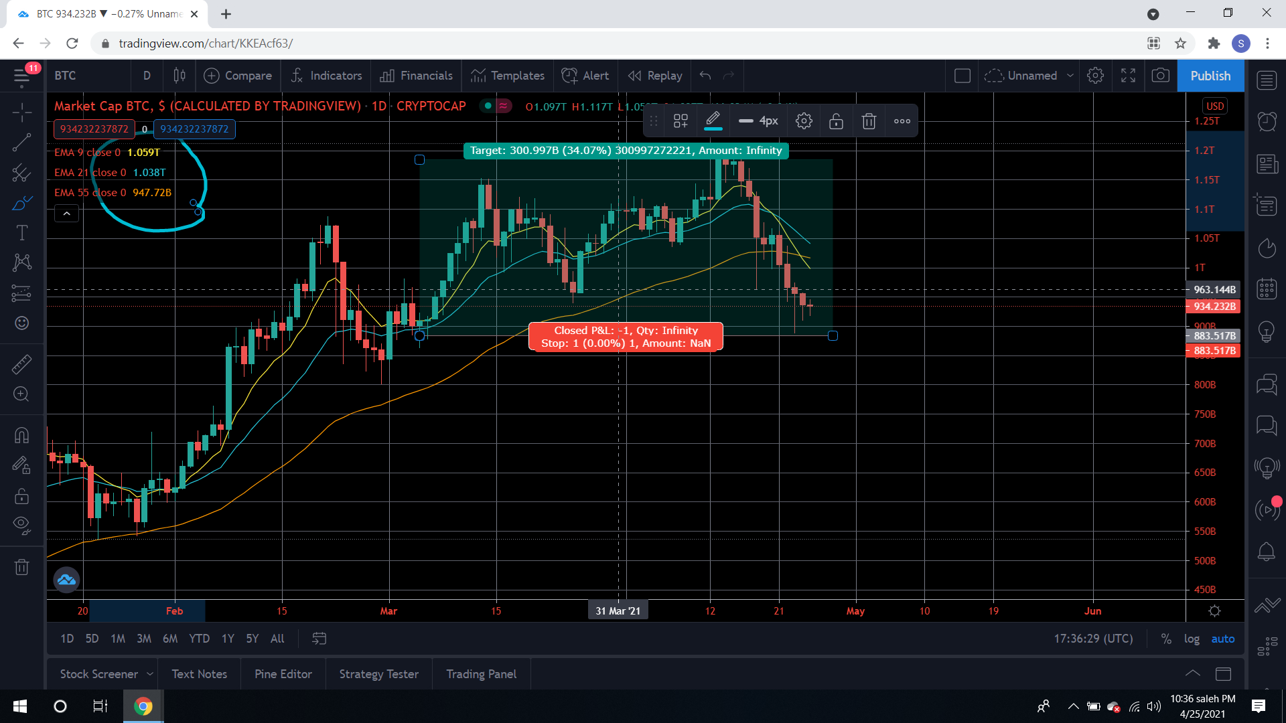Screen dimensions: 1286x723
Task: Open drawing templates in floating toolbar
Action: 681,121
